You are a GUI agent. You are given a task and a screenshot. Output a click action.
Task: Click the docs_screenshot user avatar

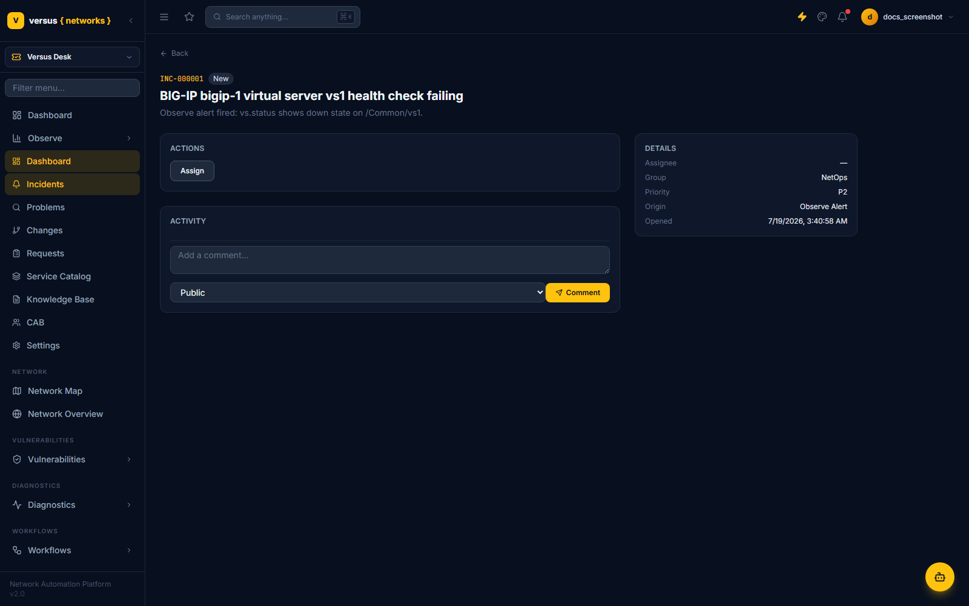tap(870, 17)
